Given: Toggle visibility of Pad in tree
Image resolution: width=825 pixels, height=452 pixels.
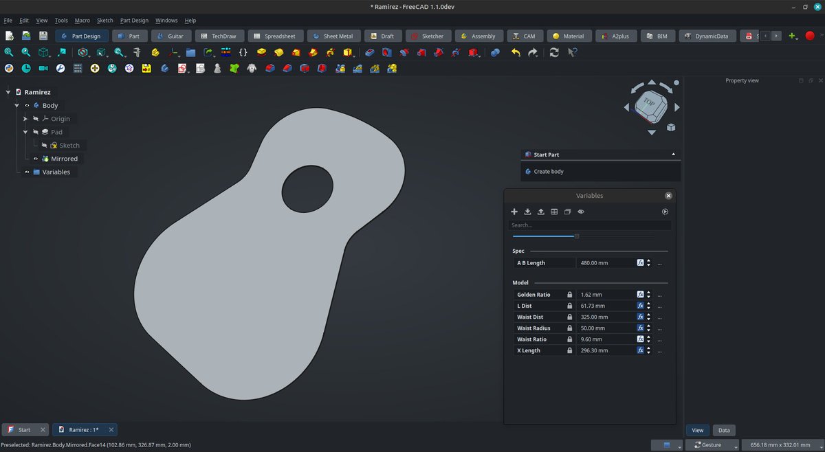Looking at the screenshot, I should tap(36, 132).
